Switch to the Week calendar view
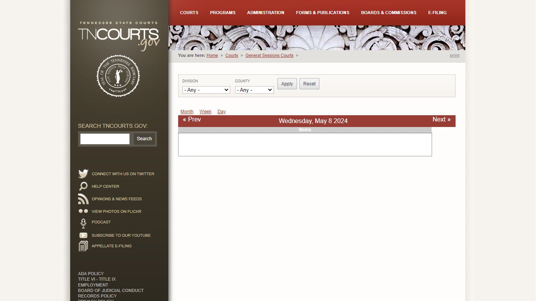The width and height of the screenshot is (536, 301). coord(206,112)
